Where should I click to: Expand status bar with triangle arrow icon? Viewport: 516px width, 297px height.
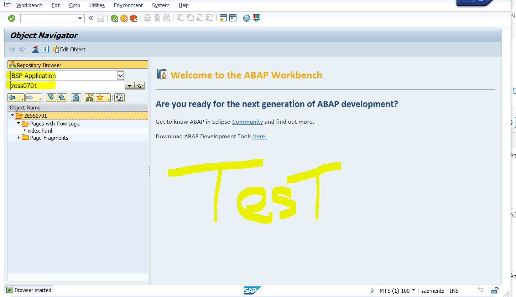click(x=372, y=290)
